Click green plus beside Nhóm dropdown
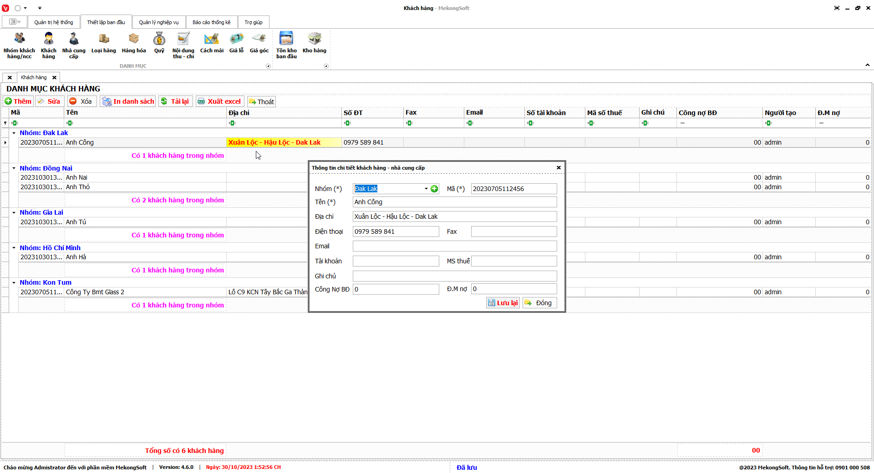Image resolution: width=874 pixels, height=473 pixels. point(434,189)
